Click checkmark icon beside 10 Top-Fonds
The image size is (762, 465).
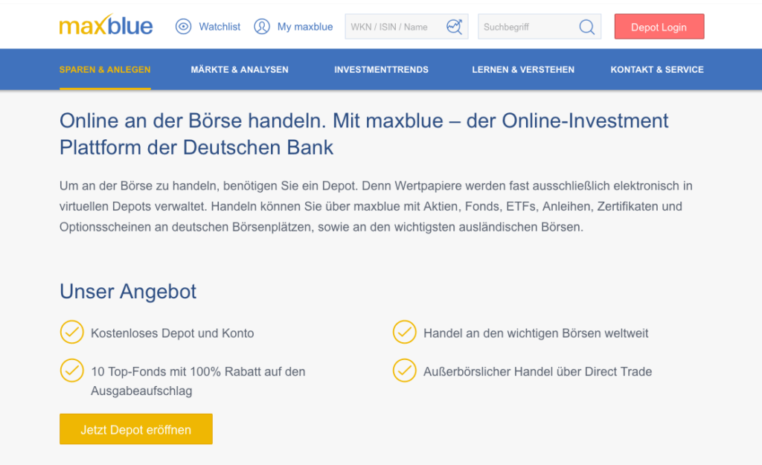pyautogui.click(x=72, y=371)
